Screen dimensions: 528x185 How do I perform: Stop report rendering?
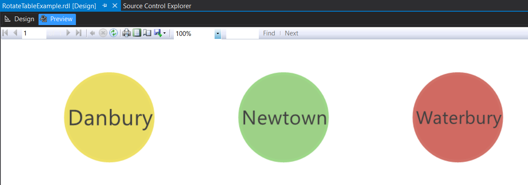pos(103,33)
